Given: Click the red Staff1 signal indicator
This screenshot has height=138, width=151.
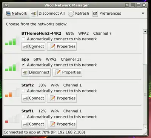Looking at the screenshot, I should pyautogui.click(x=6, y=121).
